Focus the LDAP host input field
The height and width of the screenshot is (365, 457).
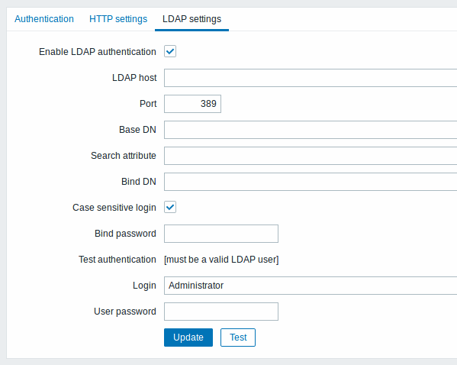point(311,78)
